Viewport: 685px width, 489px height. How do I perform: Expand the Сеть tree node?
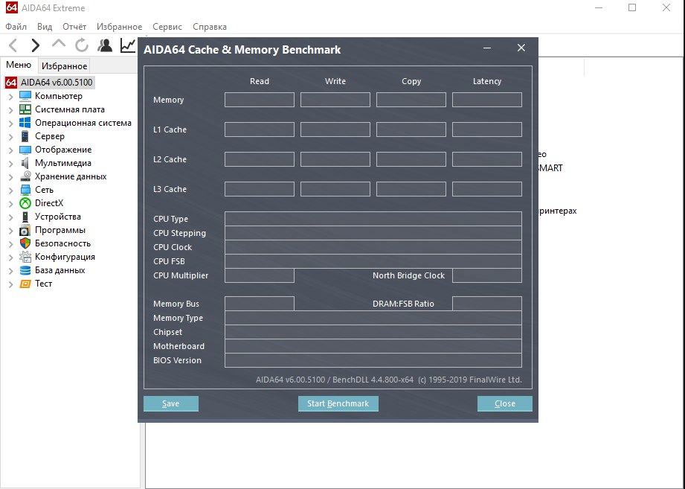[11, 190]
